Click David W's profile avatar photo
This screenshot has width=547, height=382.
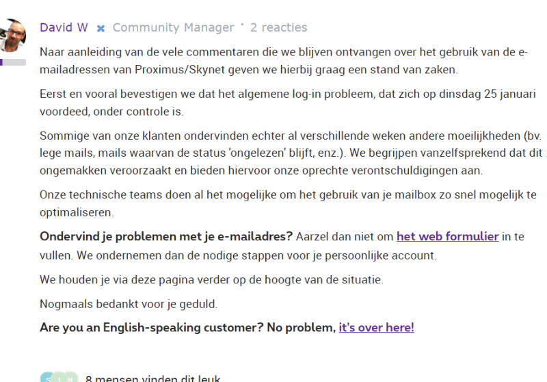(x=13, y=36)
